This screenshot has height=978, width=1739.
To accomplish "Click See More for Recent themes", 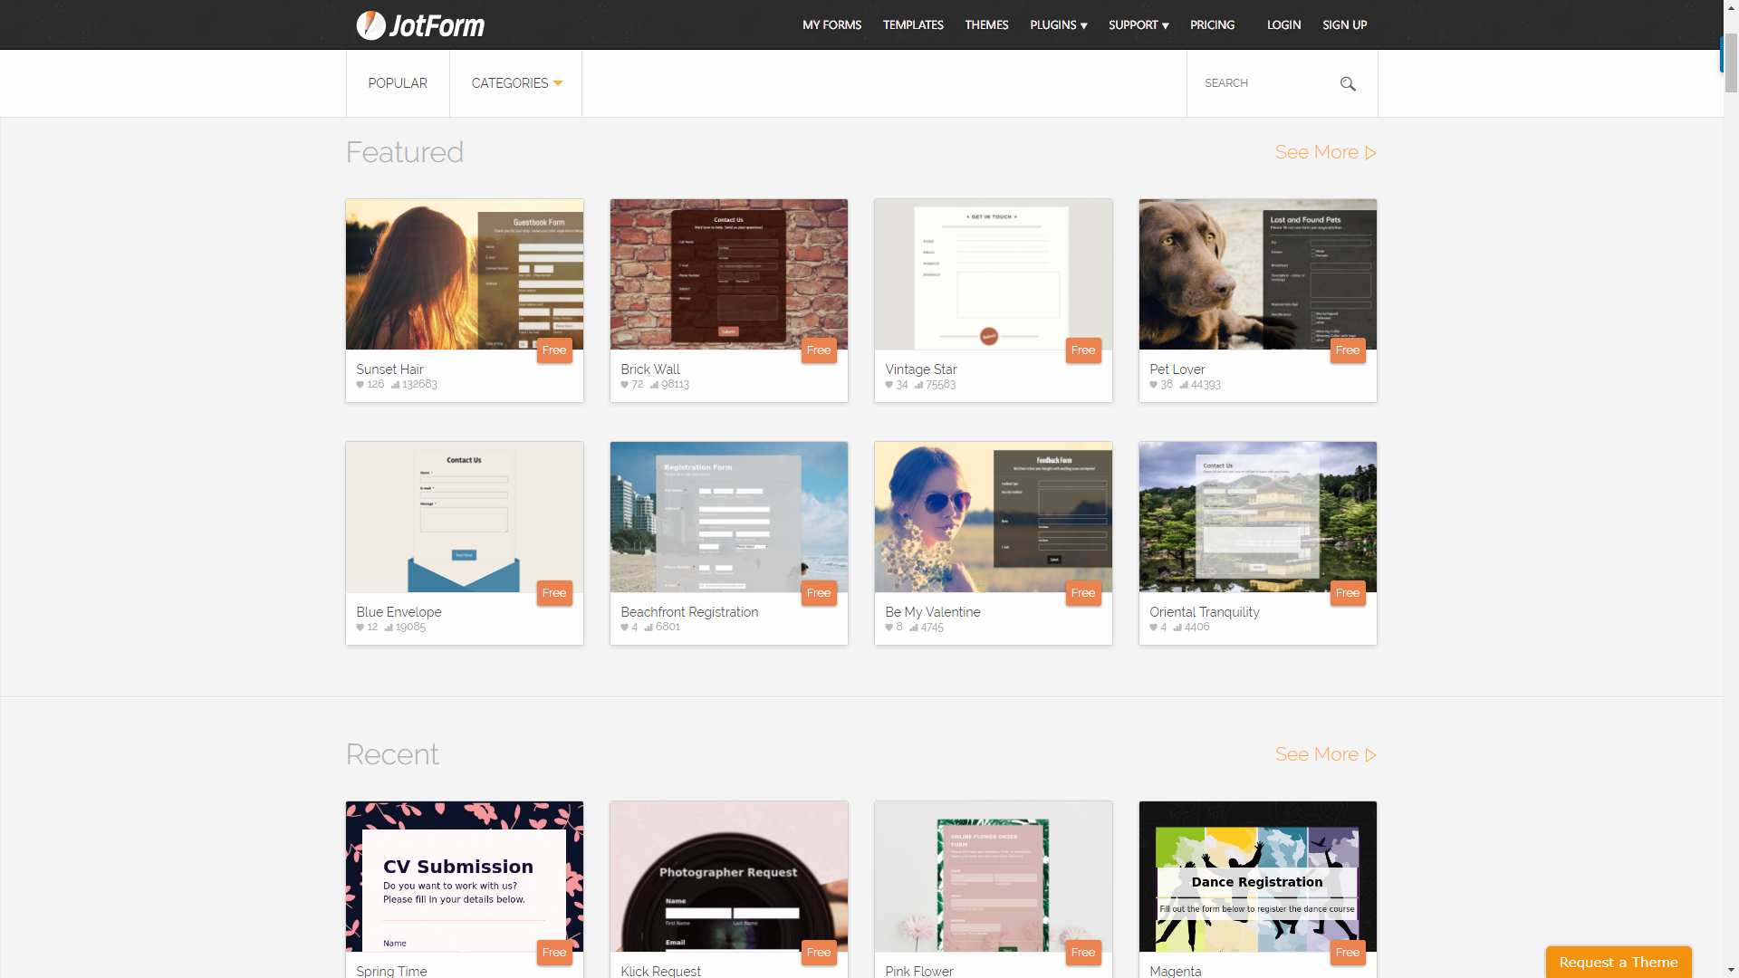I will tap(1326, 754).
